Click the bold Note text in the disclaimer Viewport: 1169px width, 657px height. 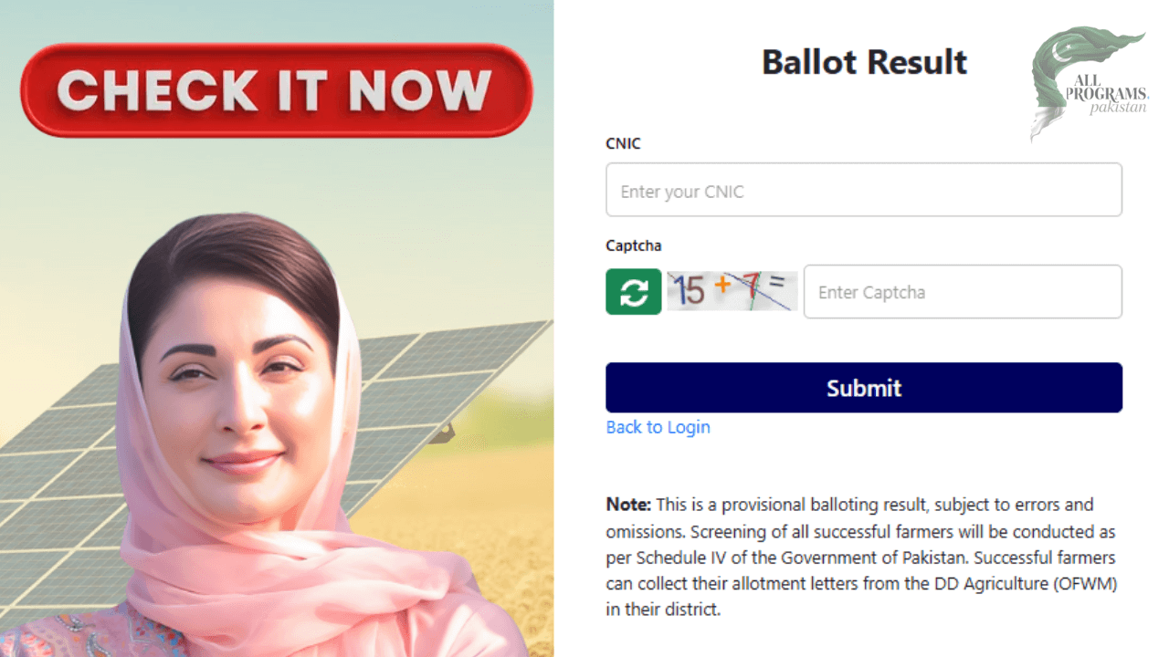click(x=627, y=504)
